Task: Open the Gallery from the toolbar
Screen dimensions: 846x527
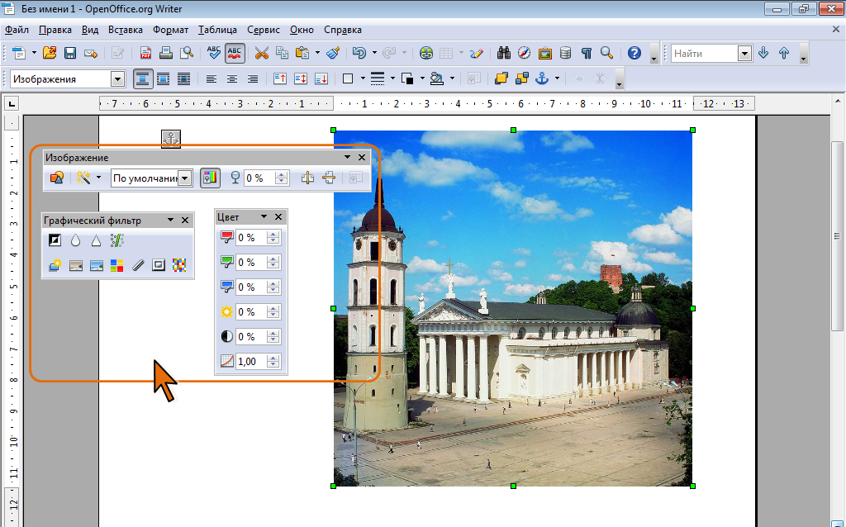Action: [x=545, y=53]
